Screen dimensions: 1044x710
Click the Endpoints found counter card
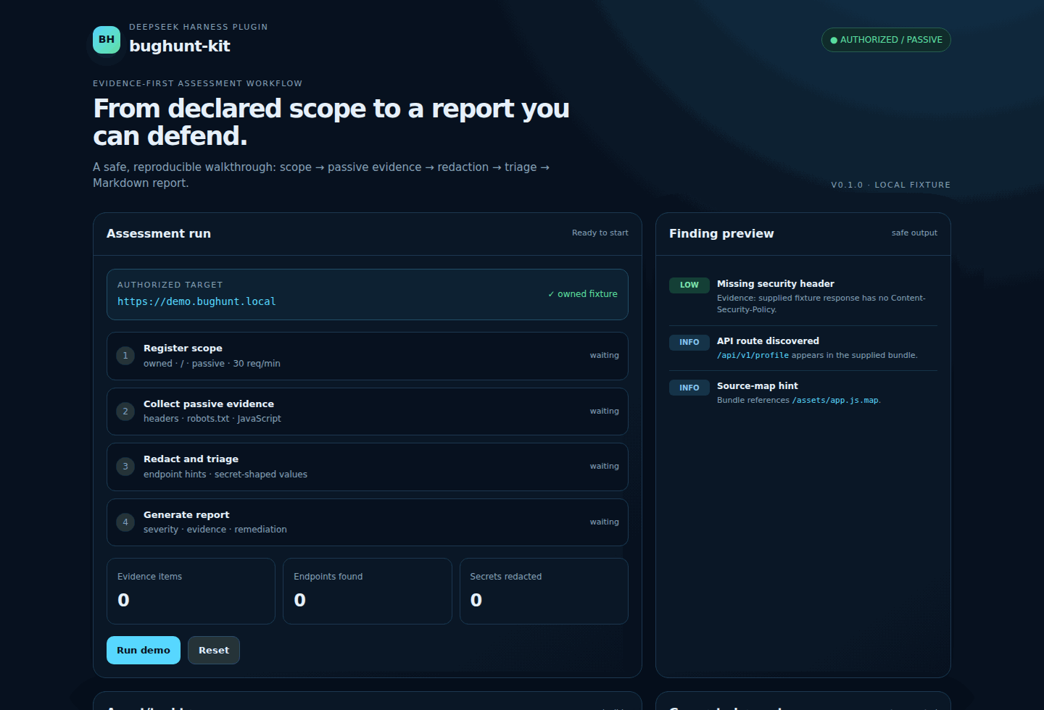point(368,591)
